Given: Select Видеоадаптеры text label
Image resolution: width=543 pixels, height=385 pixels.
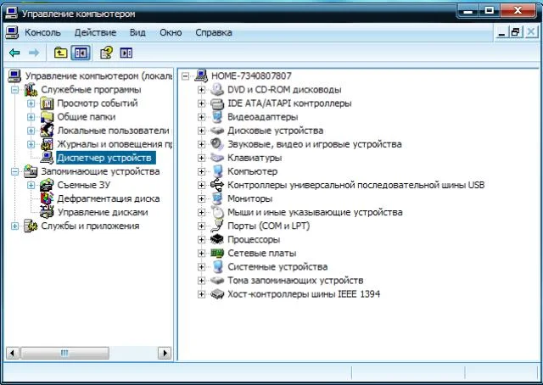Looking at the screenshot, I should tap(262, 117).
